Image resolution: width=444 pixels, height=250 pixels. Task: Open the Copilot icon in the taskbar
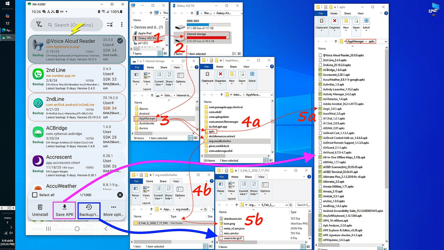pos(8,16)
